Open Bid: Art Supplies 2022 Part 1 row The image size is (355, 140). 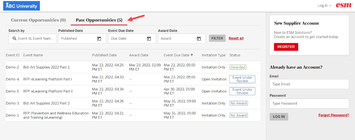point(133,67)
